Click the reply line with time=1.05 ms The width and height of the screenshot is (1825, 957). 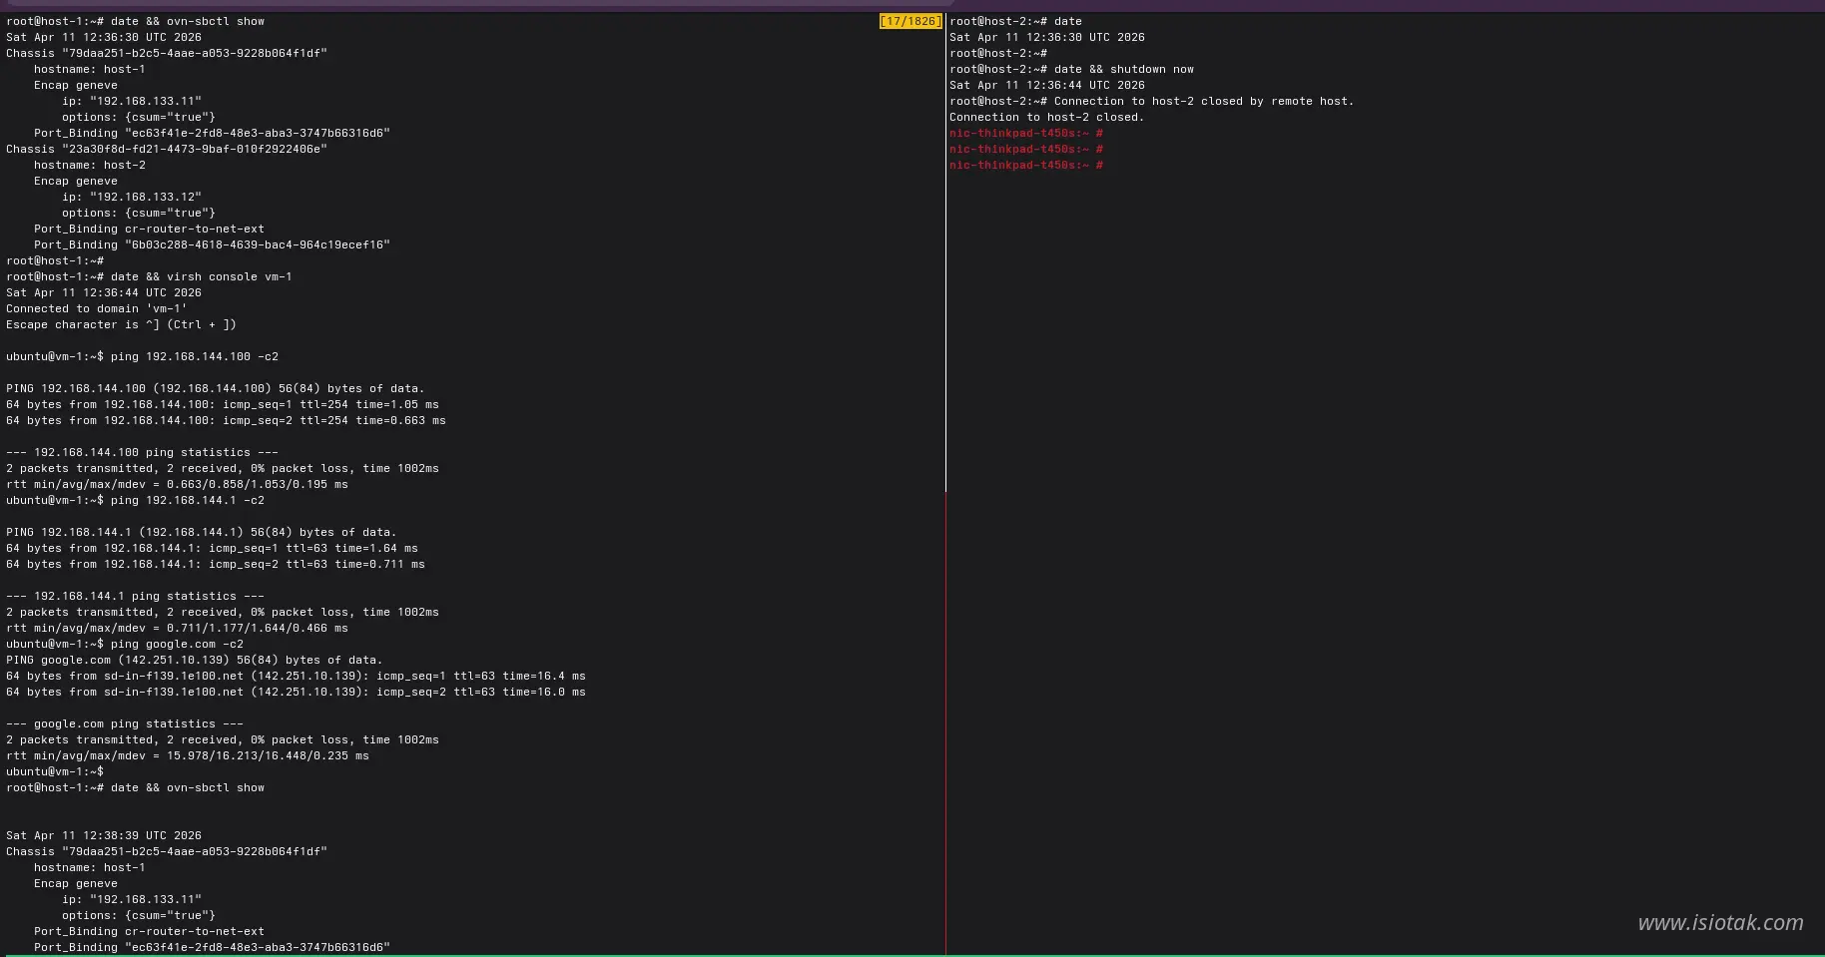coord(223,404)
